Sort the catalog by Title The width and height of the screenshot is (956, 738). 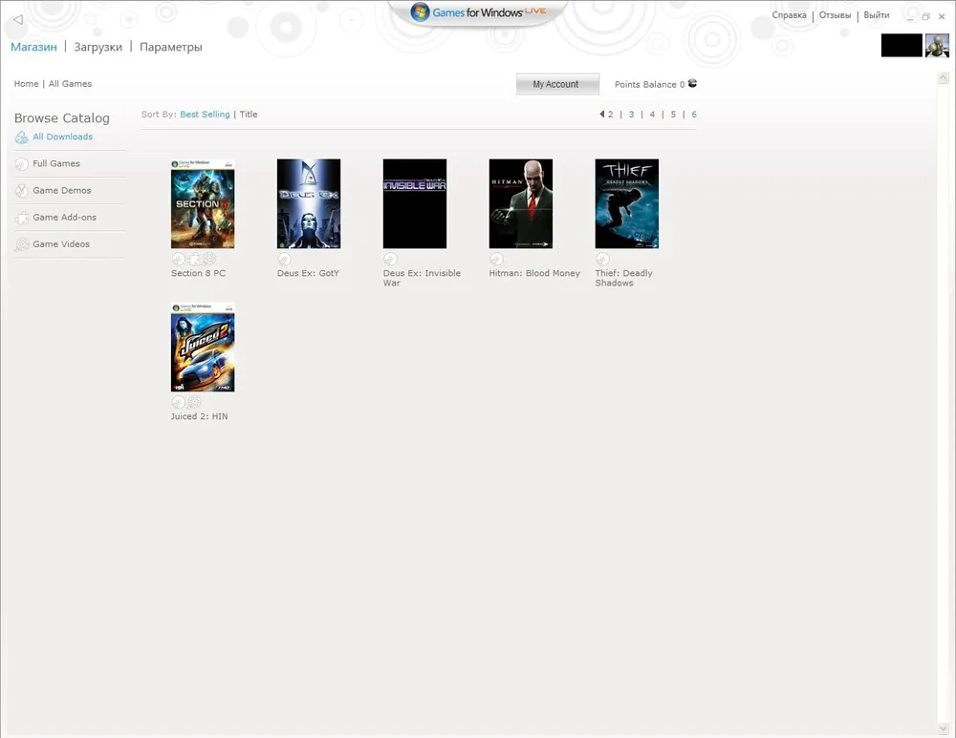(x=249, y=115)
